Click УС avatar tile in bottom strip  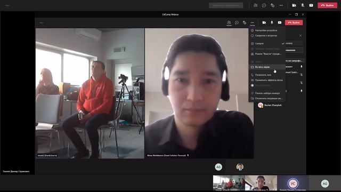tap(293, 183)
